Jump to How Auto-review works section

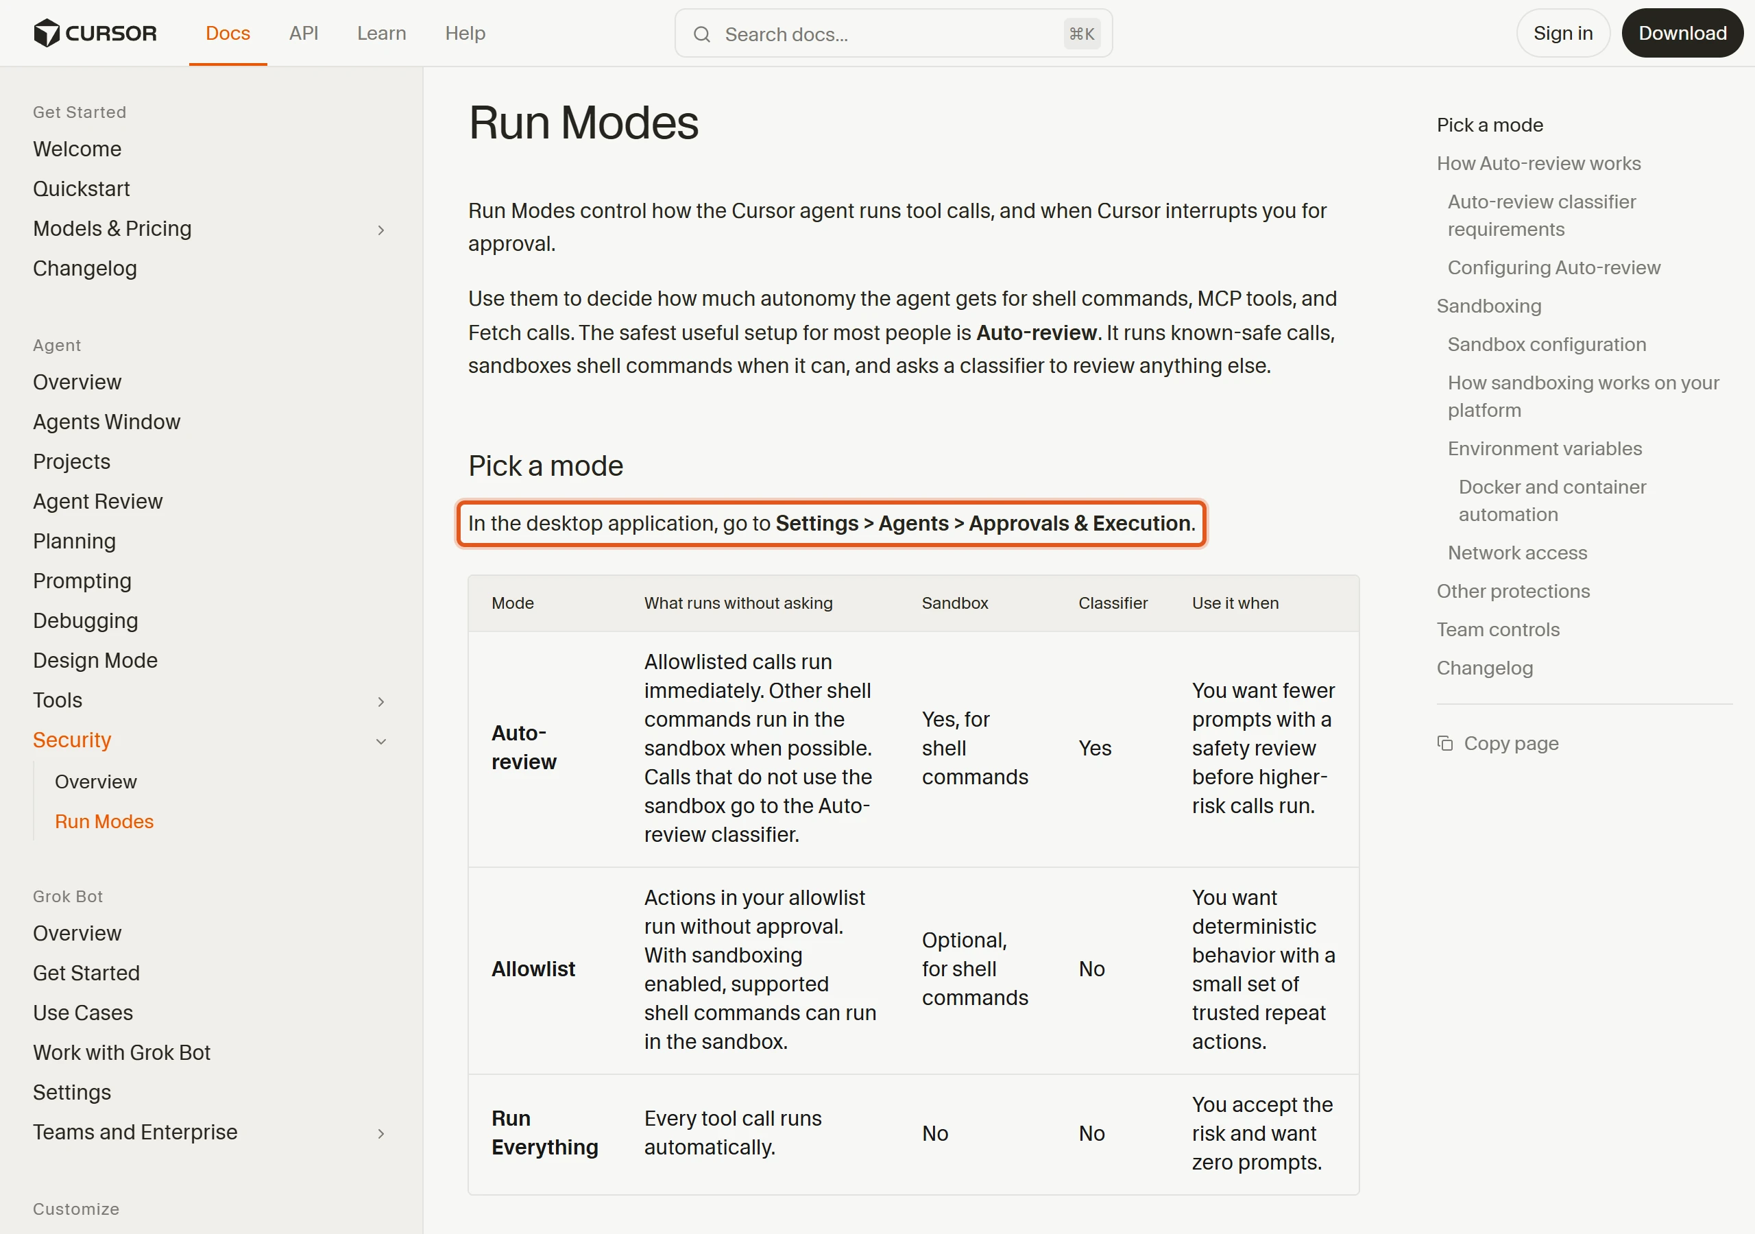(1538, 164)
